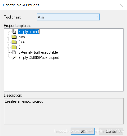Screen dimensions: 127x136
Task: Select Externally built executable template
Action: pos(38,52)
